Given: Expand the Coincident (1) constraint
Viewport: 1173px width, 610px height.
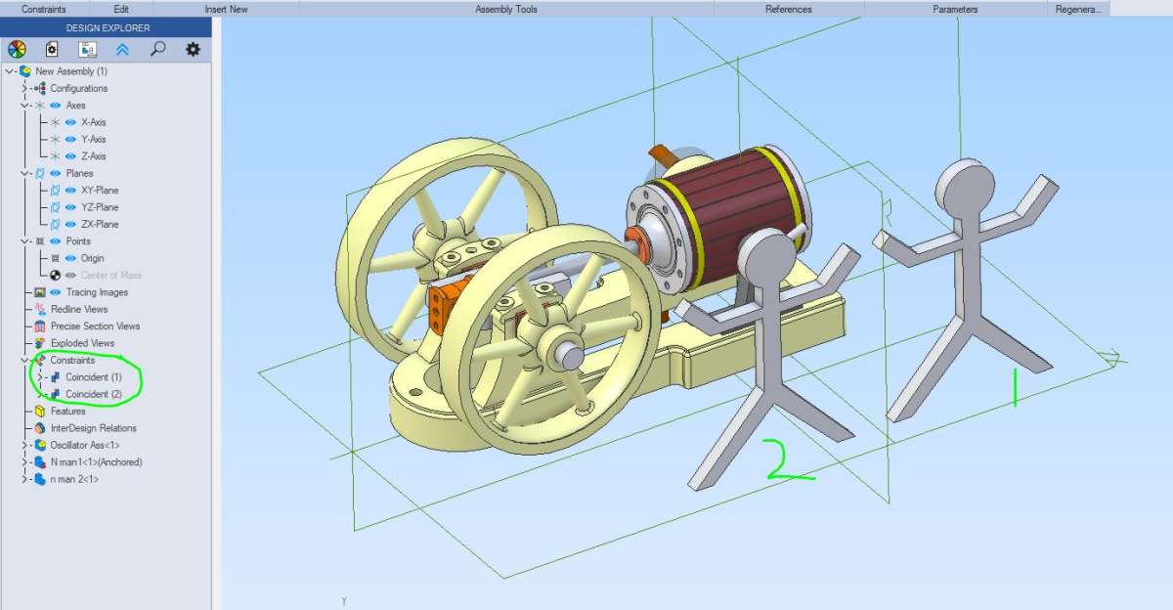Looking at the screenshot, I should click(x=40, y=376).
